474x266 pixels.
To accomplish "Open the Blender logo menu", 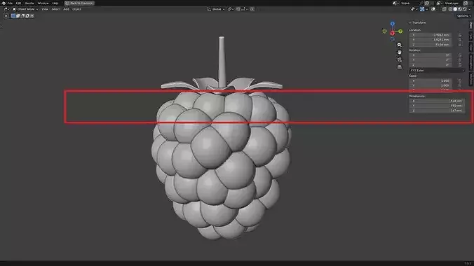I will click(4, 3).
